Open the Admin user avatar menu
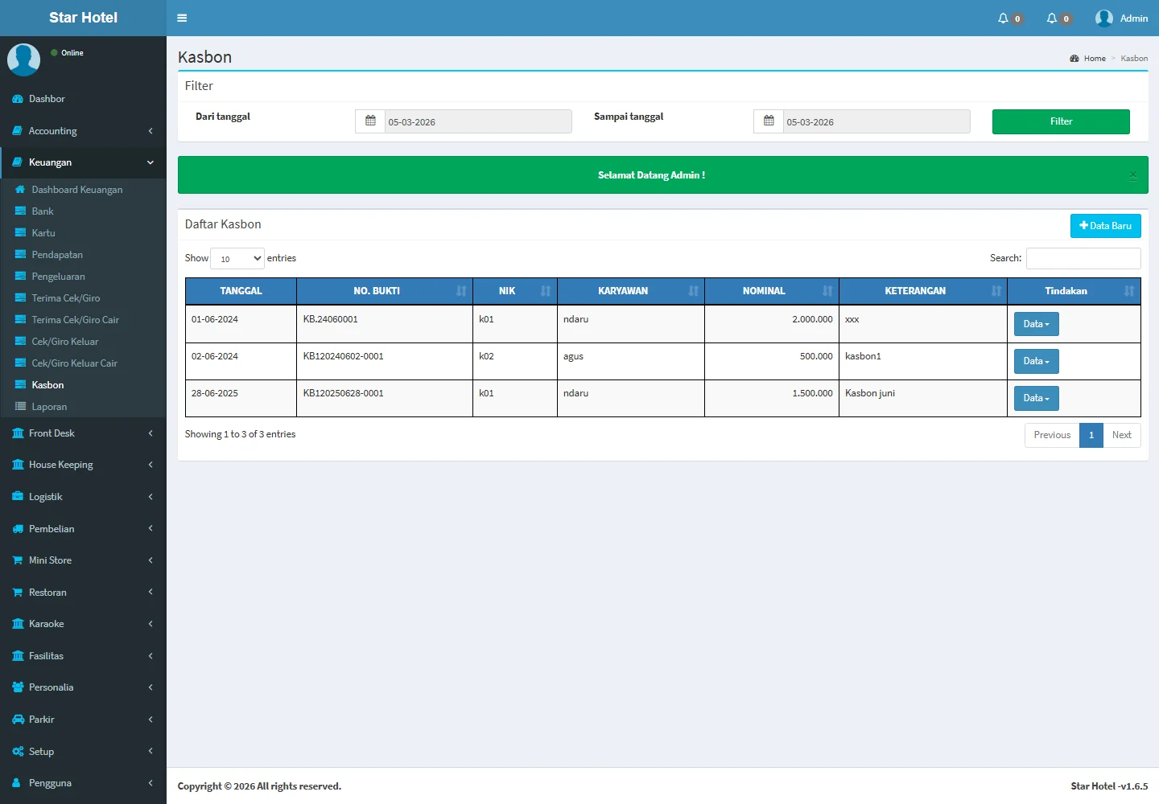Viewport: 1159px width, 804px height. pos(1121,18)
